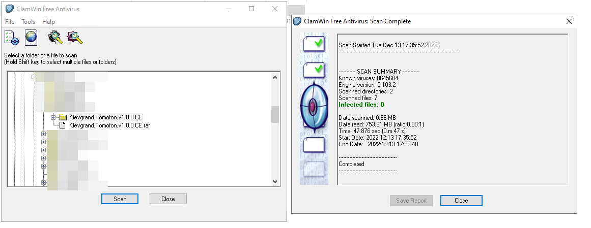Viewport: 591px width, 228px height.
Task: Click the 'Known viruses: 8645684' line
Action: click(368, 78)
